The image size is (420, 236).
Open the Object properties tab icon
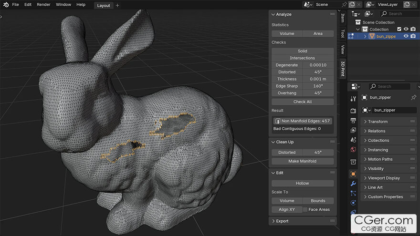(x=353, y=174)
